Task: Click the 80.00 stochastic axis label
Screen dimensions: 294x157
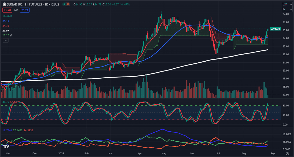Action: point(285,106)
